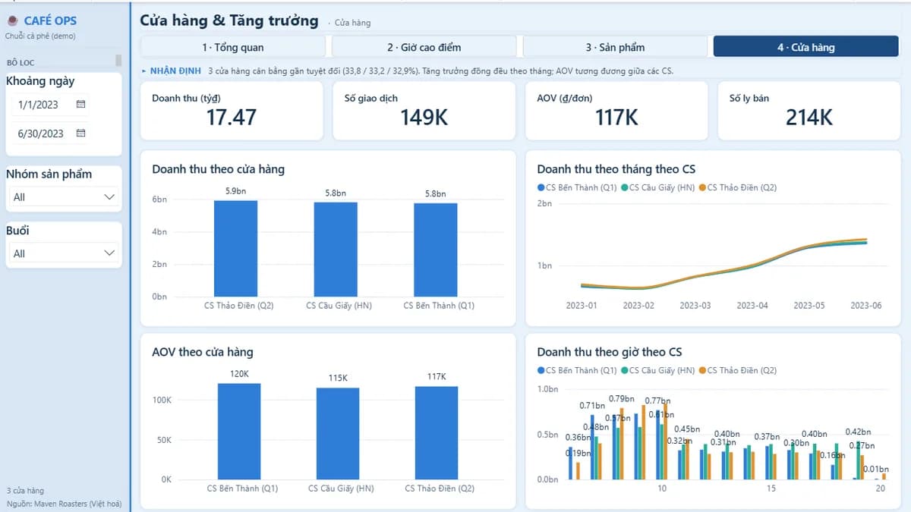This screenshot has width=911, height=512.
Task: Toggle CS Cầu Giấy legend in monthly revenue chart
Action: pyautogui.click(x=658, y=187)
